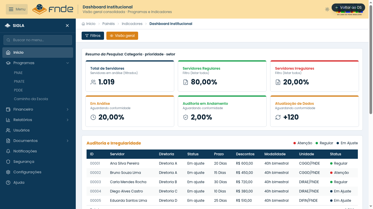
Task: Open the Servidores Regulares card title
Action: pos(201,69)
